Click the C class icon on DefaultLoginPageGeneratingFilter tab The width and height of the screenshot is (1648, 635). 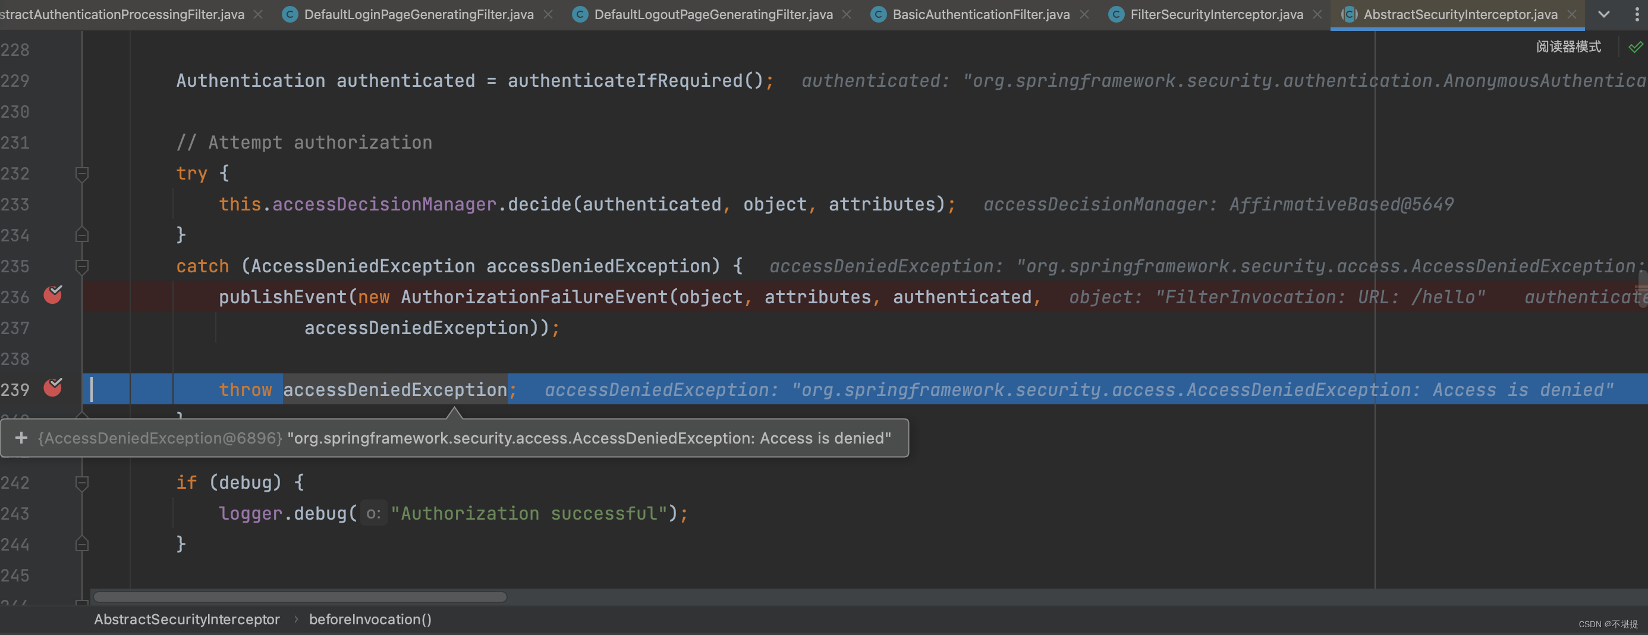tap(290, 14)
